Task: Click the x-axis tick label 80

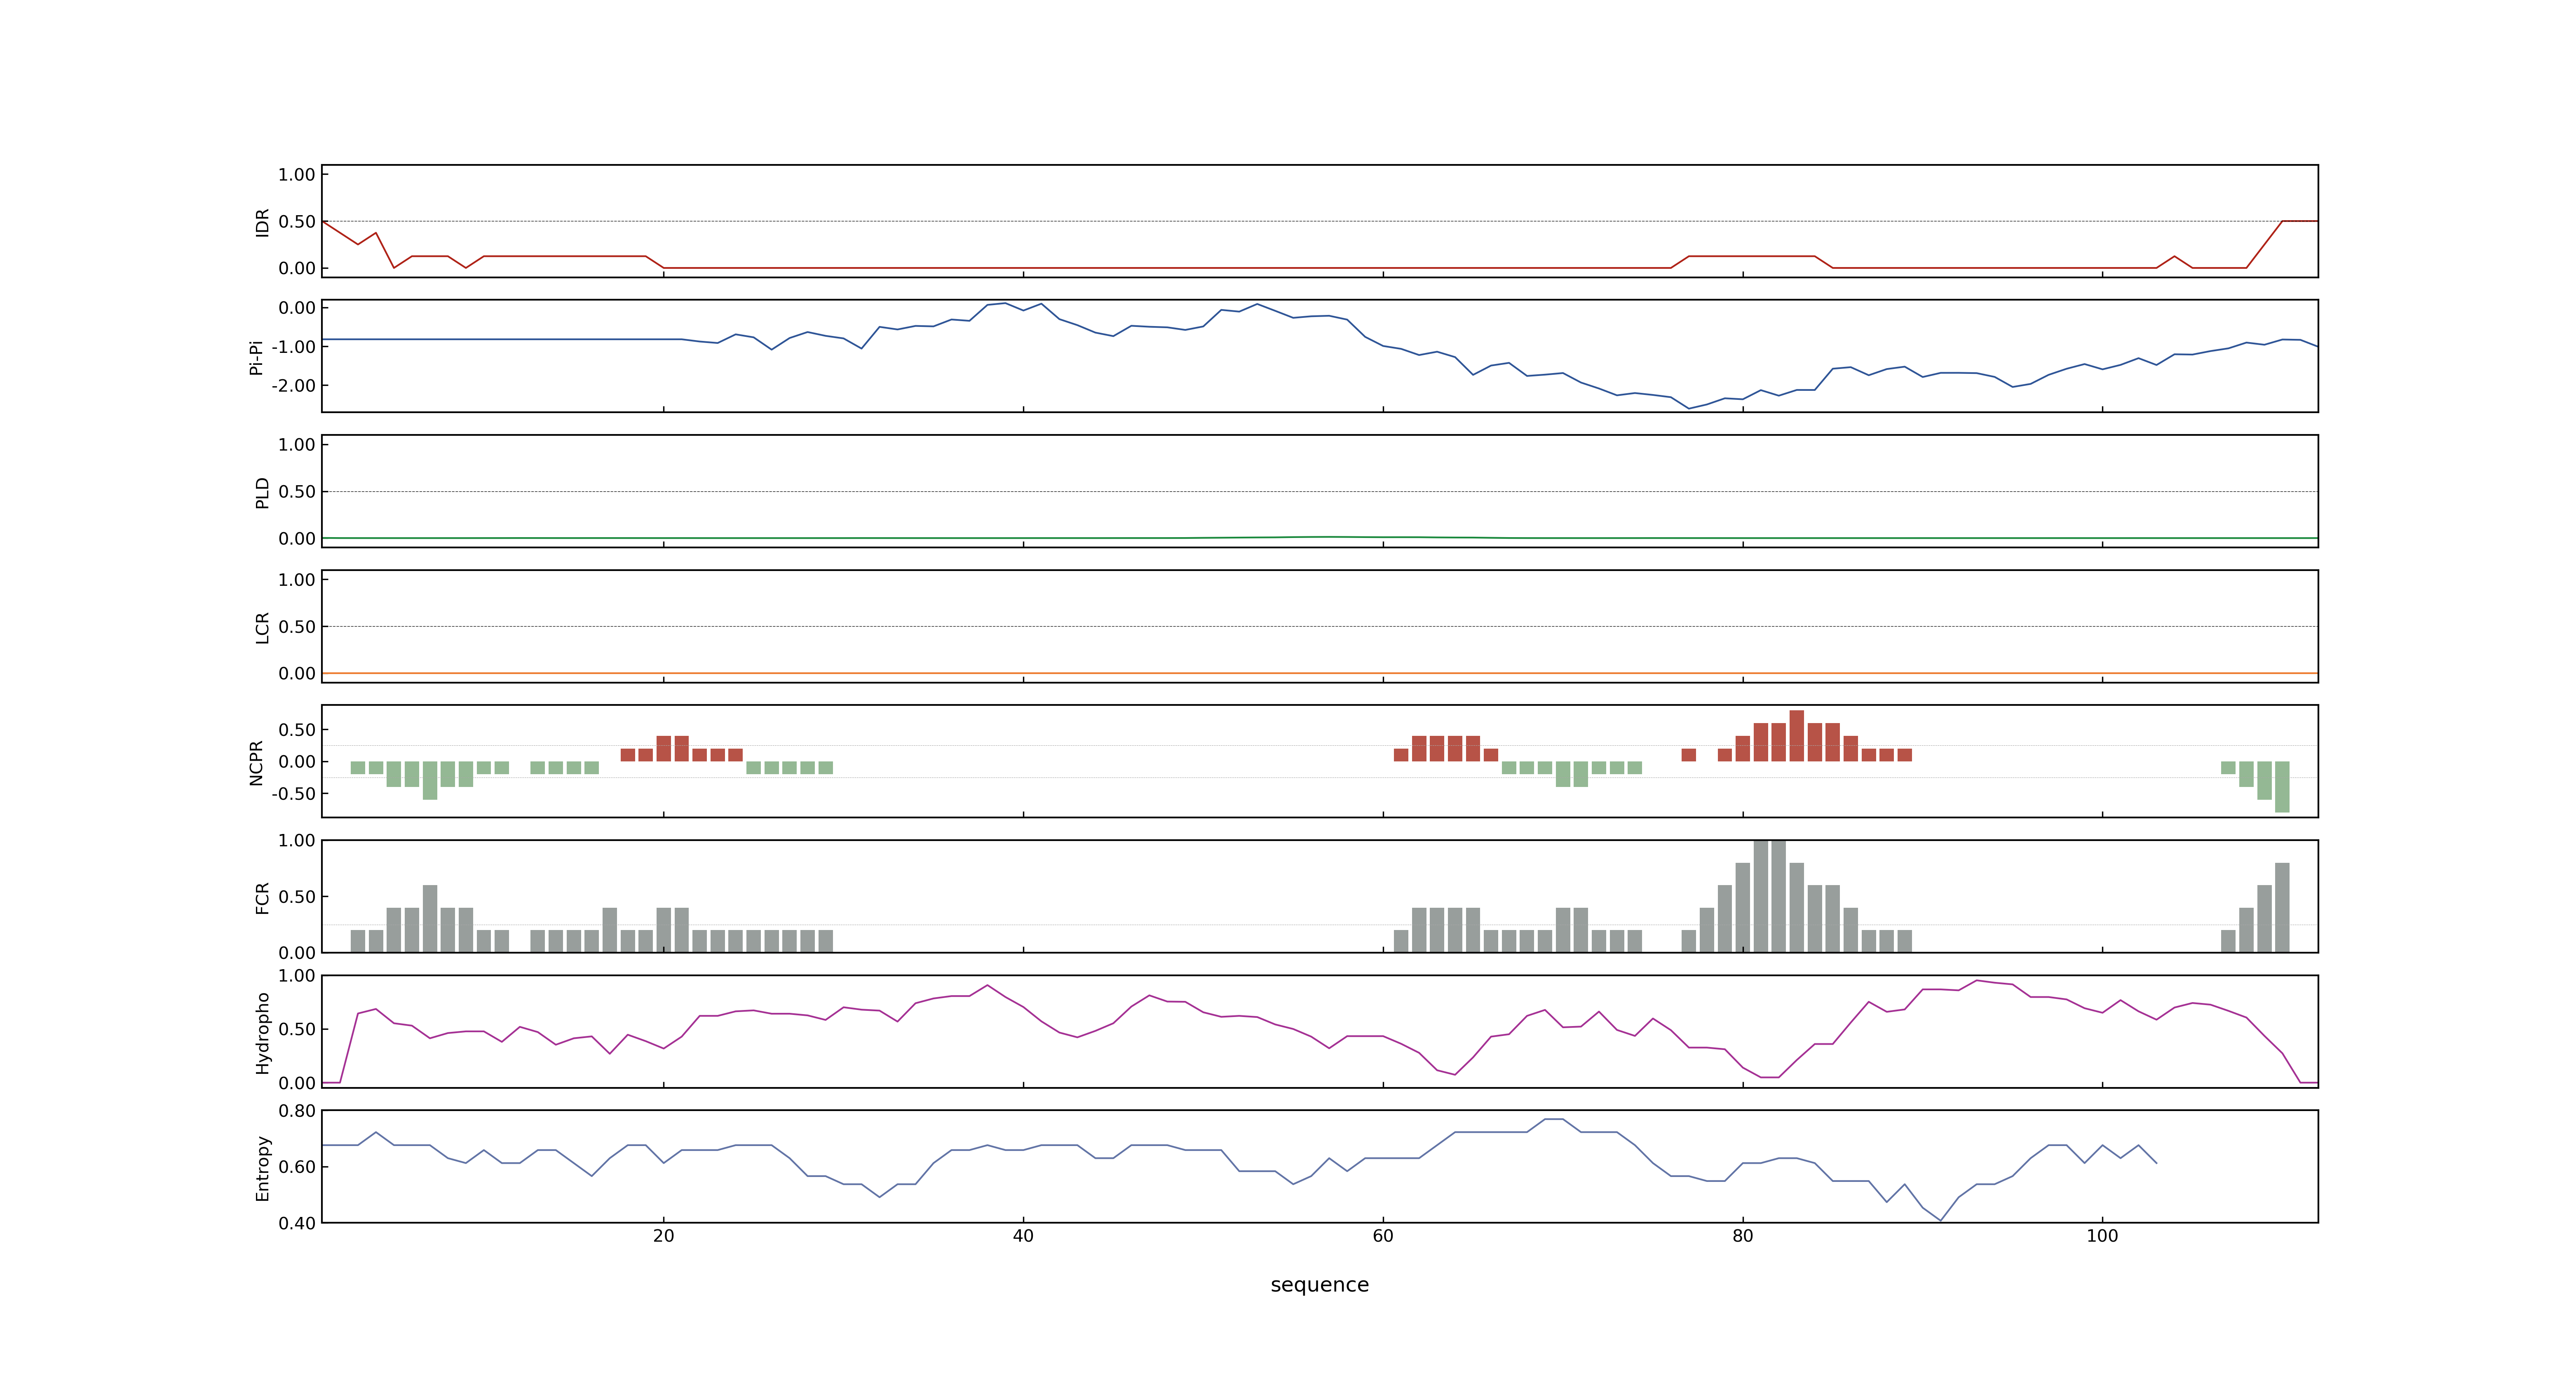Action: pyautogui.click(x=1742, y=1236)
